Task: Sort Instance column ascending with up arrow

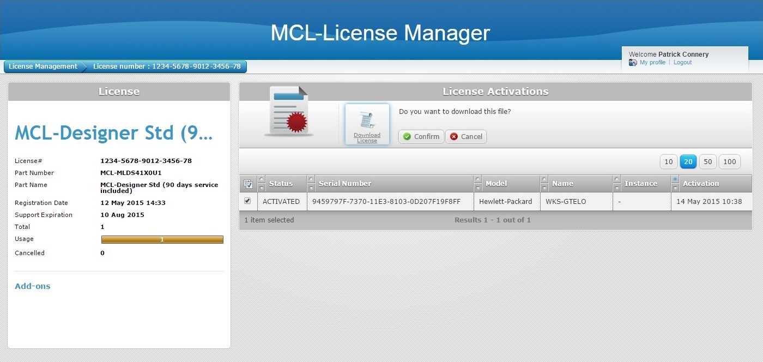Action: (616, 179)
